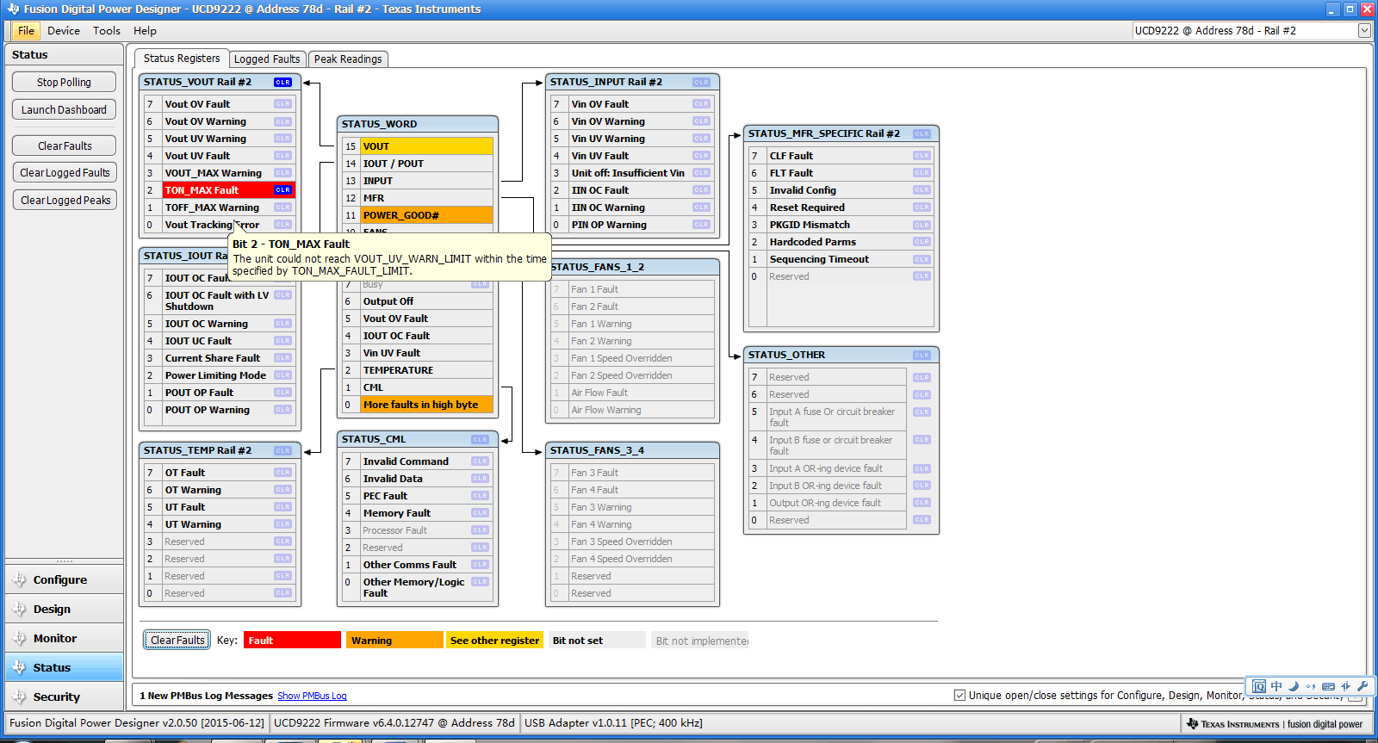Switch to the Peak Readings tab
Screen dimensions: 1378x743
coord(348,59)
